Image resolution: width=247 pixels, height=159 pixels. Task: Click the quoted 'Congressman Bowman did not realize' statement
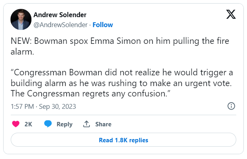[x=86, y=73]
